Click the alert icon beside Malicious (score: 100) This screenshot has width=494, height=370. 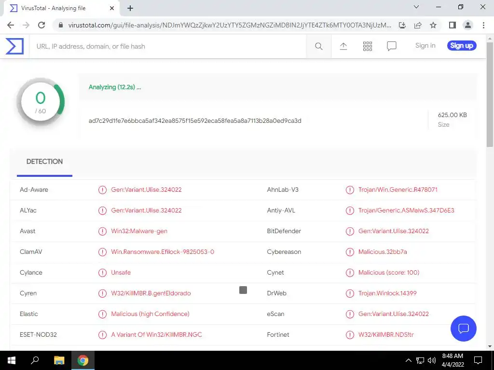pos(350,273)
